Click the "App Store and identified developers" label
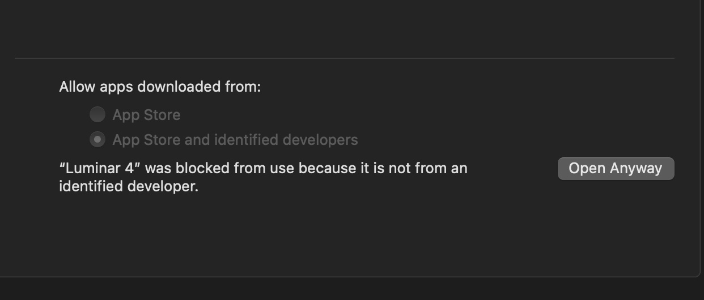 (235, 140)
